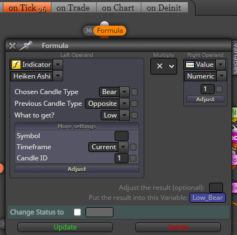Open the Variables side tab
237x235 pixels.
[x=235, y=57]
